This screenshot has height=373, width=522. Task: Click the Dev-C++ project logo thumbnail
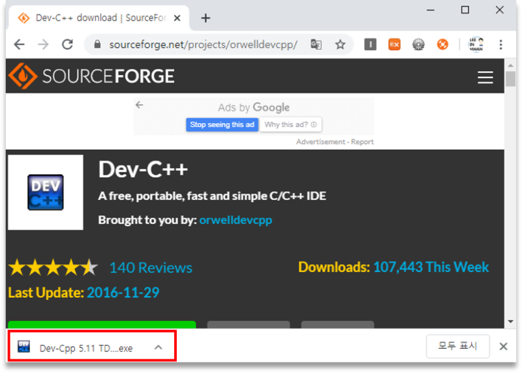[x=46, y=192]
